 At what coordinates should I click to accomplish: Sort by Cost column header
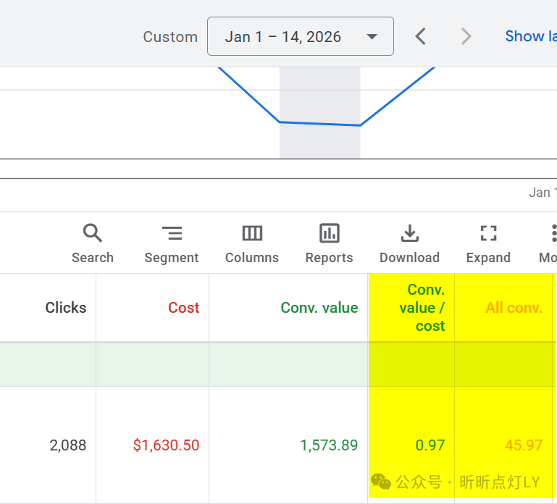(183, 308)
